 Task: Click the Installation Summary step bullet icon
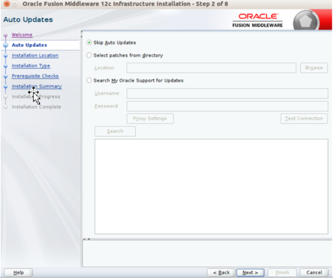5,87
